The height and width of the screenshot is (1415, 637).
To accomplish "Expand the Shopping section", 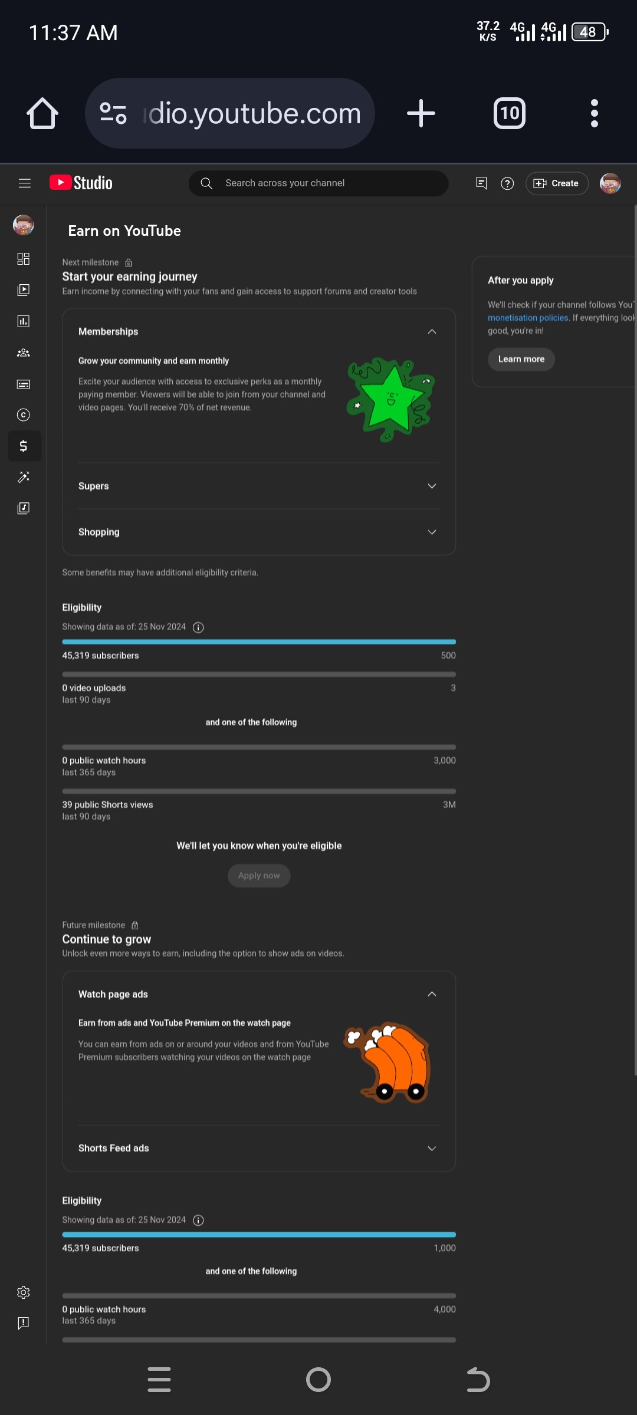I will 432,532.
